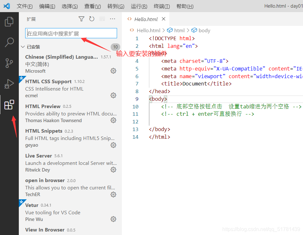Click html symbol icon in breadcrumb

point(170,30)
